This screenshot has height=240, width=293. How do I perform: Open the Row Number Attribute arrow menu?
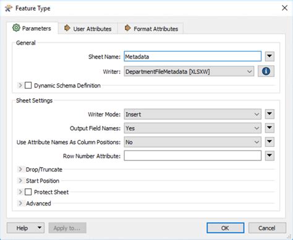[x=270, y=155]
